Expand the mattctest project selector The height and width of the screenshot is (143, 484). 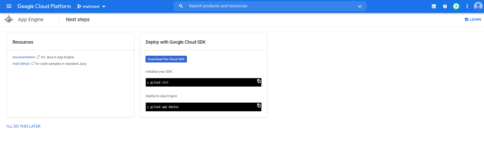pos(91,7)
